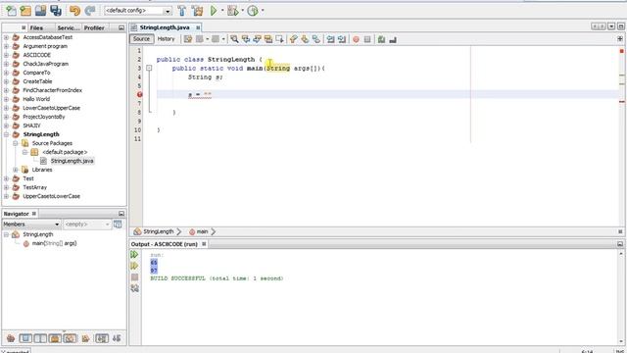
Task: Expand the CompareTo project node
Action: pos(6,73)
